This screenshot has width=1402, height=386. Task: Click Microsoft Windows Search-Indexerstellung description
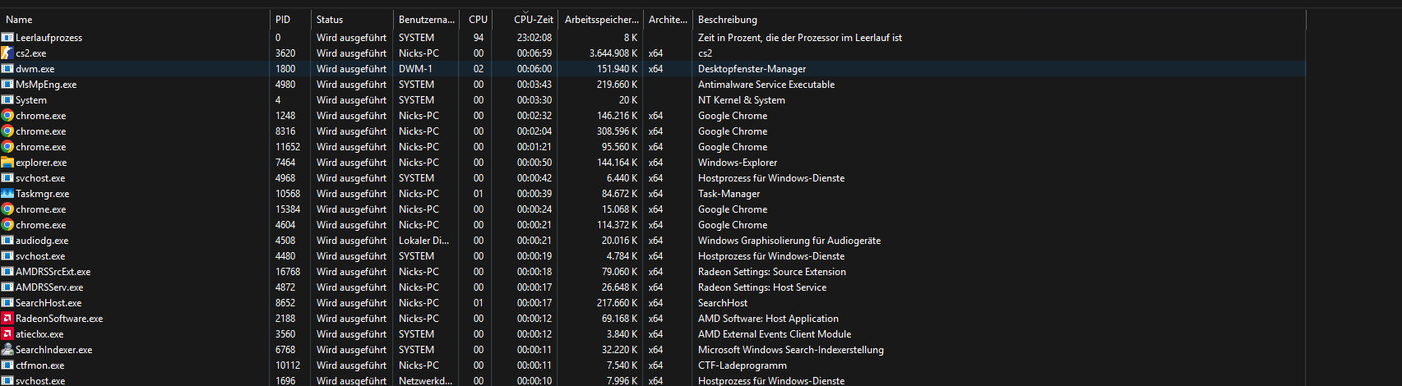pos(791,350)
